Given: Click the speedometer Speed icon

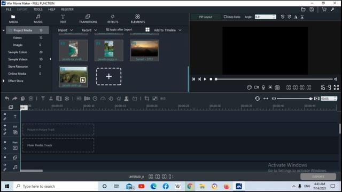Looking at the screenshot, I should (x=103, y=99).
